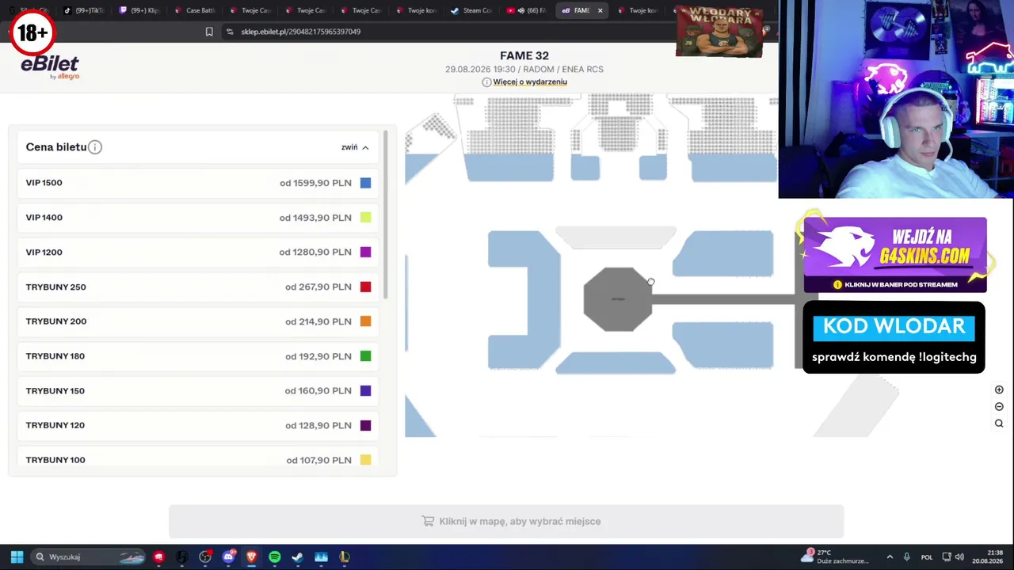
Task: Click the info icon next to event details
Action: coord(486,82)
